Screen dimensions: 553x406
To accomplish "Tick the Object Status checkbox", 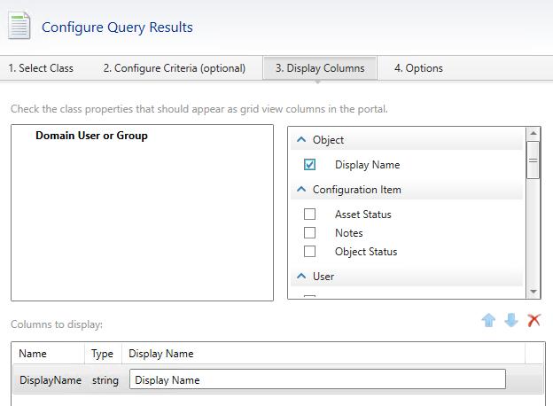I will 309,251.
